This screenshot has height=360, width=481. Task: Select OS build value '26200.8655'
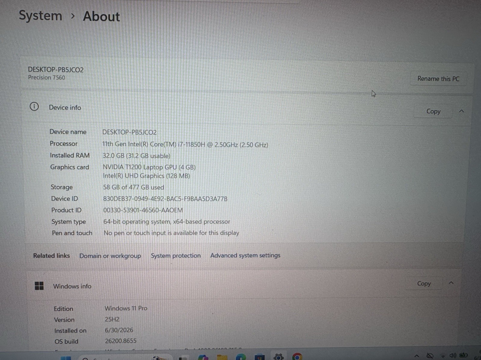coord(121,341)
